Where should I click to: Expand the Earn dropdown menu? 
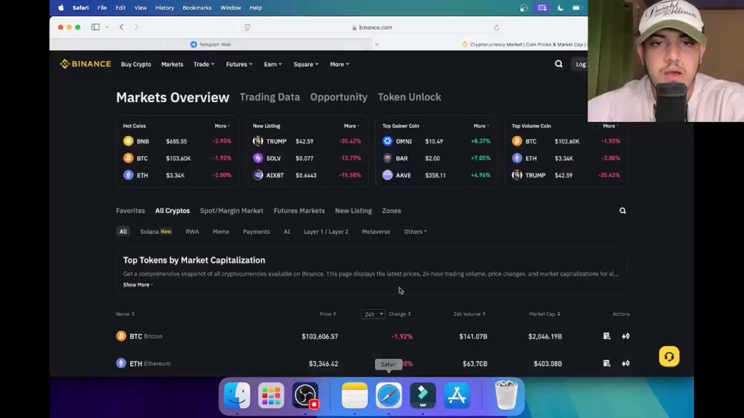coord(273,64)
